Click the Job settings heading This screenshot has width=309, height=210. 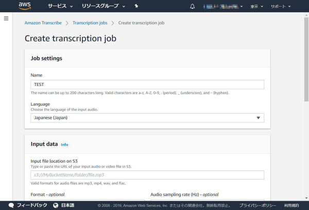coord(46,58)
